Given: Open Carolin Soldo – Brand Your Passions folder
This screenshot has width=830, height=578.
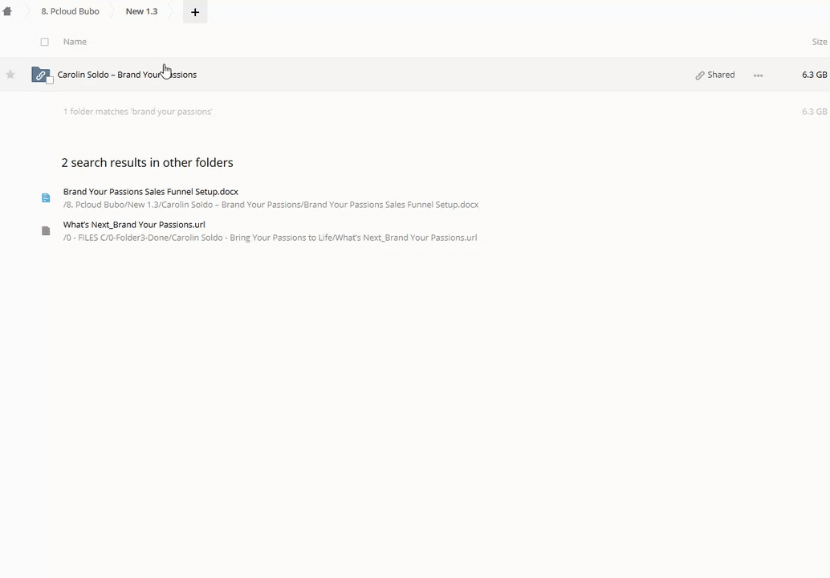Looking at the screenshot, I should pos(127,75).
